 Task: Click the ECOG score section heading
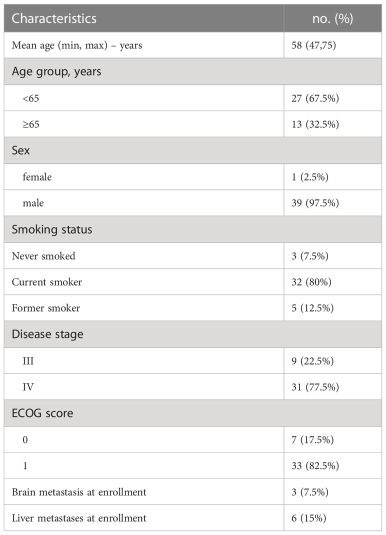[x=42, y=413]
